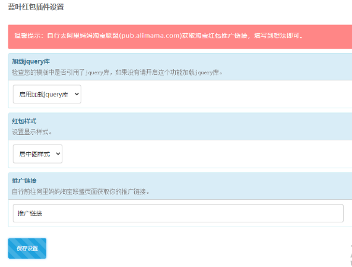Viewport: 352px width, 267px height.
Task: Click the 检查您的模版中是否引用了jquery库 description
Action: 117,73
